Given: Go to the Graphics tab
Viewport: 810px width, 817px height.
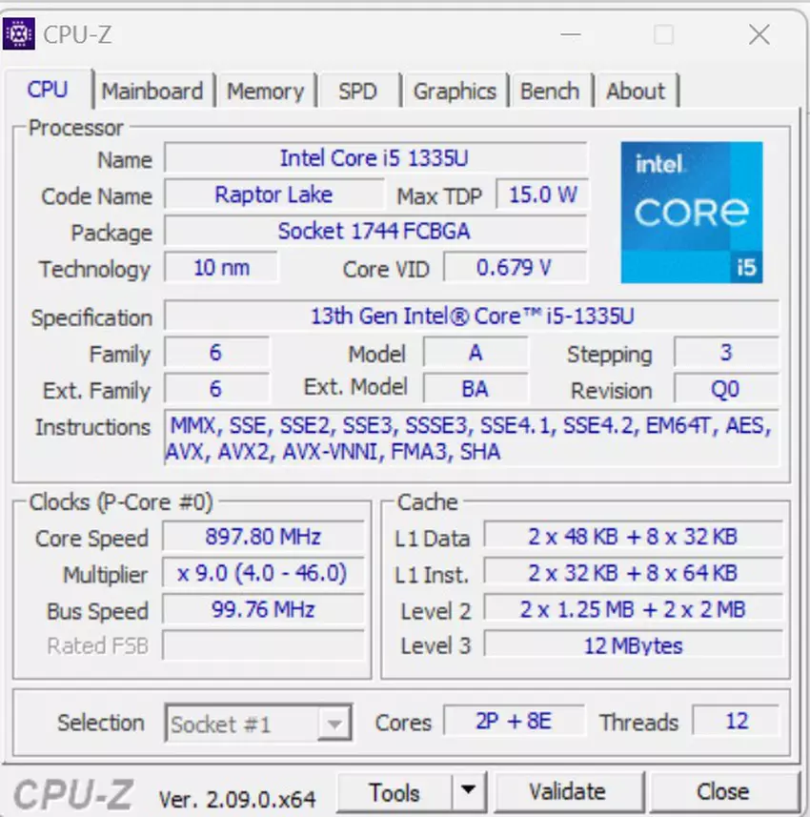Looking at the screenshot, I should coord(455,92).
